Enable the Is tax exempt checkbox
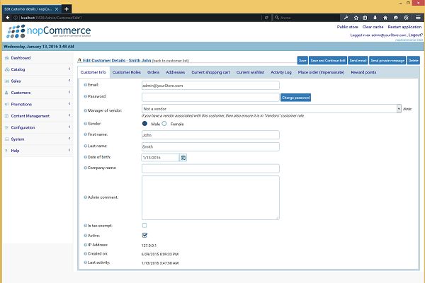 [144, 225]
